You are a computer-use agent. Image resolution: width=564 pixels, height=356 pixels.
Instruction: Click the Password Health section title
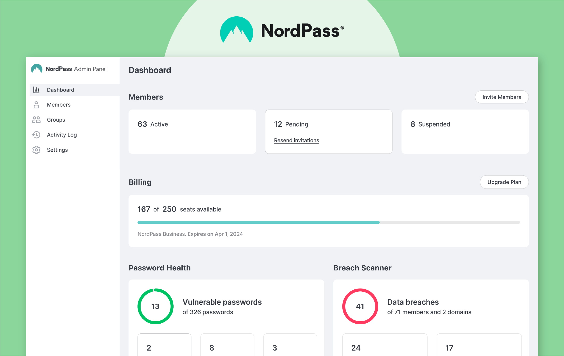click(160, 268)
